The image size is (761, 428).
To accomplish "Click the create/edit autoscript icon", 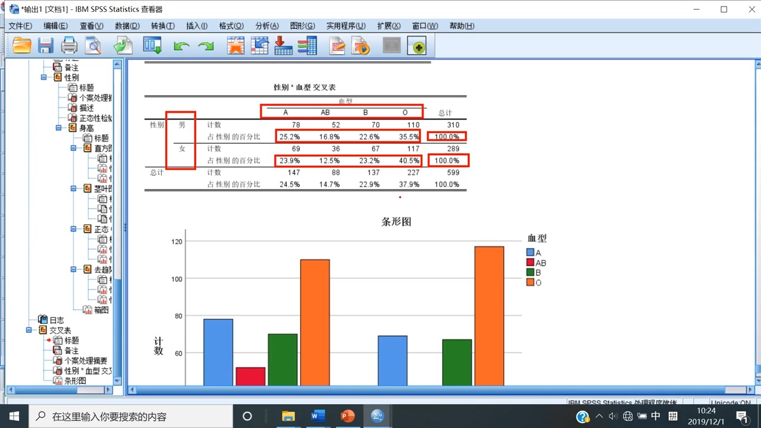I will point(337,46).
